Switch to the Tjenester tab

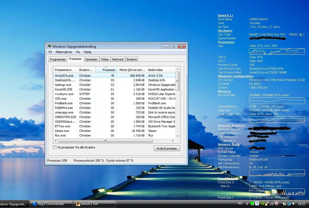tap(91, 59)
